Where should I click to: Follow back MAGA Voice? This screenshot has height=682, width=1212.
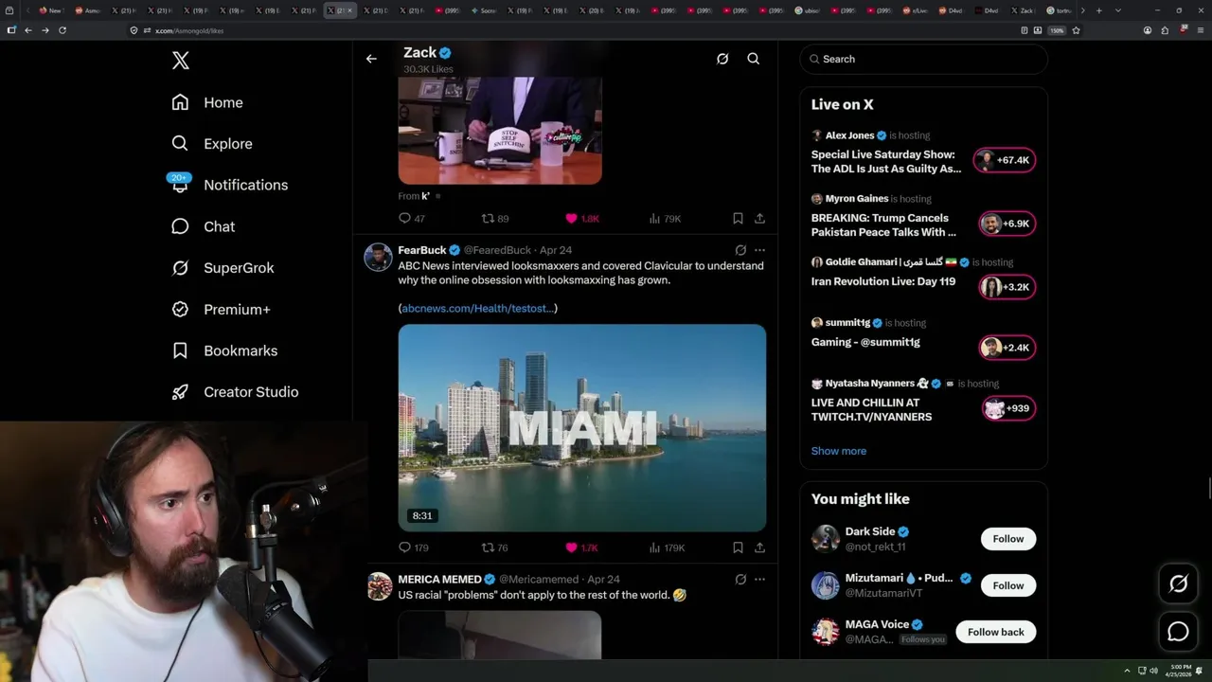pyautogui.click(x=996, y=632)
